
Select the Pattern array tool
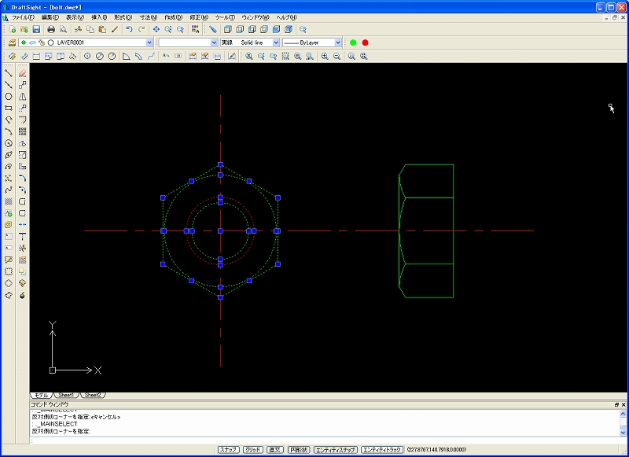(23, 131)
